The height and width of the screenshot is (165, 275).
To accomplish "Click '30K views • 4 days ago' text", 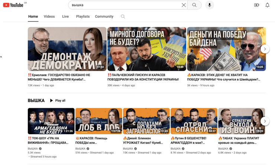I will [x=121, y=85].
